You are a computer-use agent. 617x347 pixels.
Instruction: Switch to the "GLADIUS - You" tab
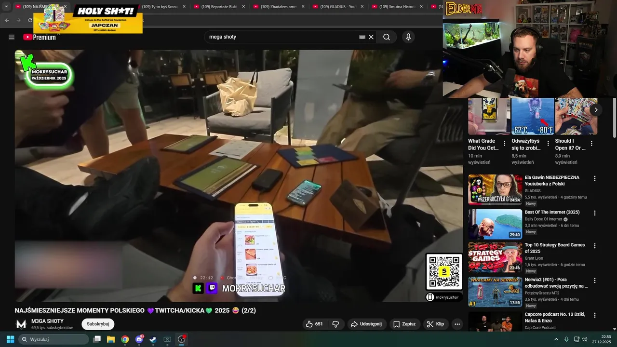(x=338, y=7)
